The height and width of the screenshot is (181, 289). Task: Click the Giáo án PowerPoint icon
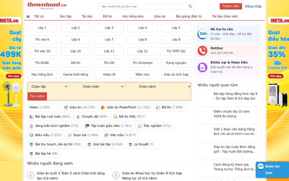[103, 107]
